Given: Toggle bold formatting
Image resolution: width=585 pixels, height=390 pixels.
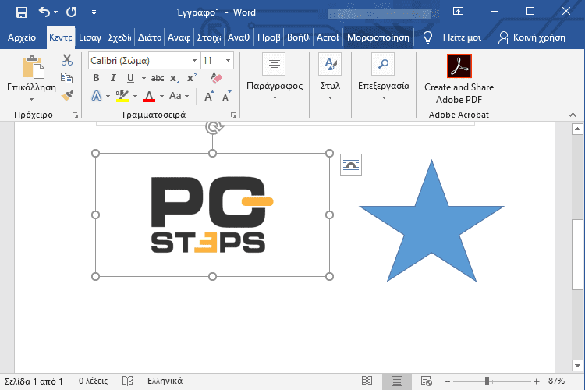Looking at the screenshot, I should coord(96,78).
